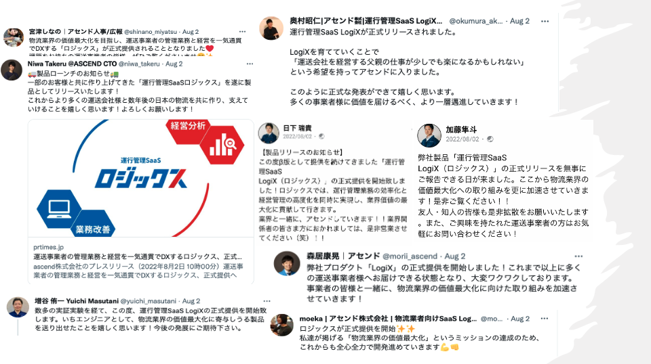Open ロジックス press release card image
The height and width of the screenshot is (364, 651).
[141, 179]
